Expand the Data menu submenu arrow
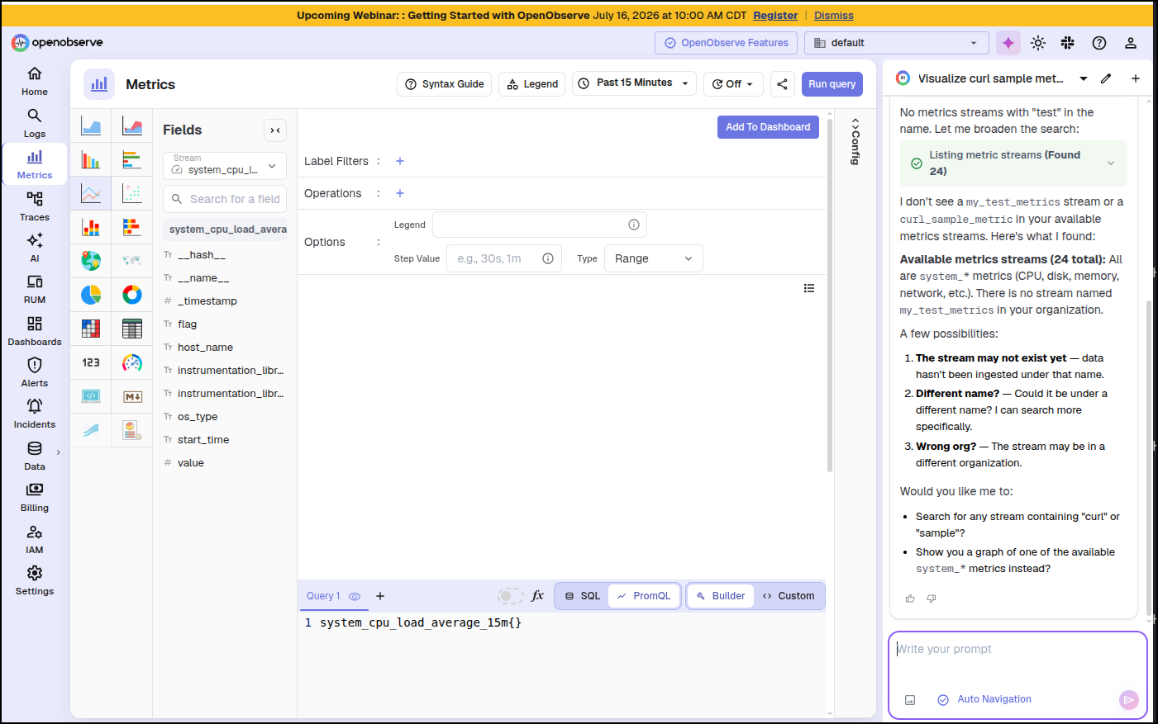Image resolution: width=1158 pixels, height=724 pixels. tap(59, 452)
